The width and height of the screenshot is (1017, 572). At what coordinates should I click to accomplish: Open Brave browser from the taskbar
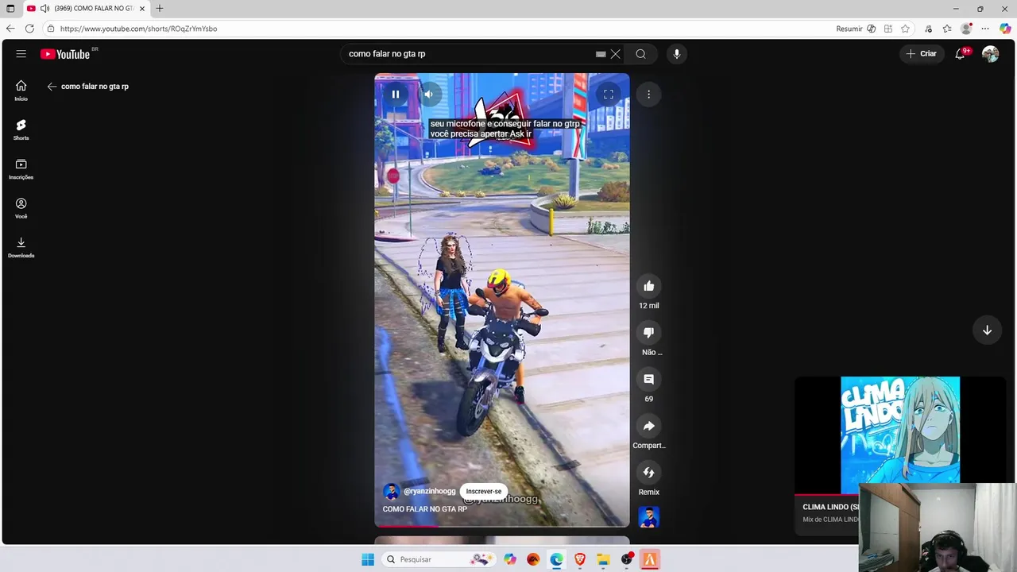click(580, 559)
